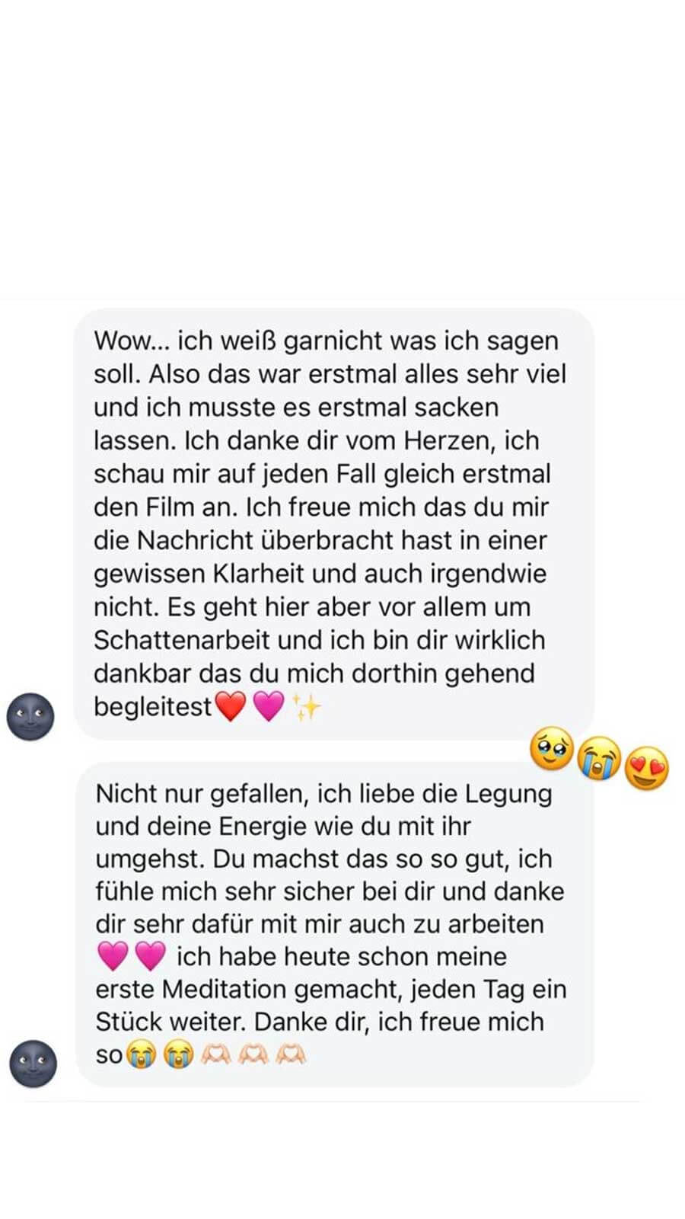Tap the heart-eyes reaction emoji
Image resolution: width=685 pixels, height=1219 pixels.
pos(646,768)
